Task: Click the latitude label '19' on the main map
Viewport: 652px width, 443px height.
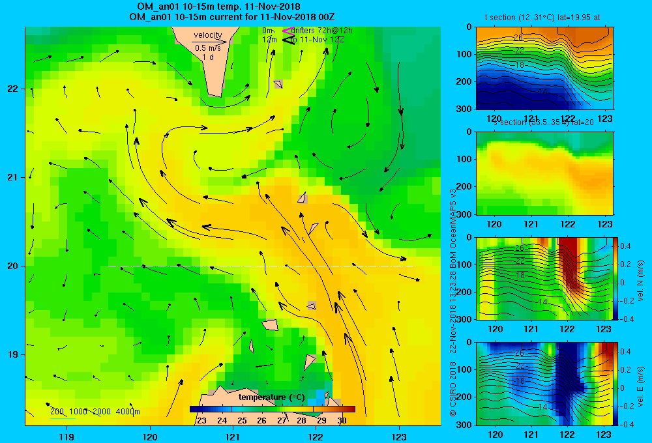Action: pyautogui.click(x=12, y=354)
